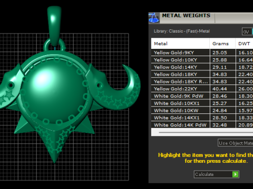This screenshot has height=189, width=253.
Task: Select the DWT column header
Action: [245, 44]
